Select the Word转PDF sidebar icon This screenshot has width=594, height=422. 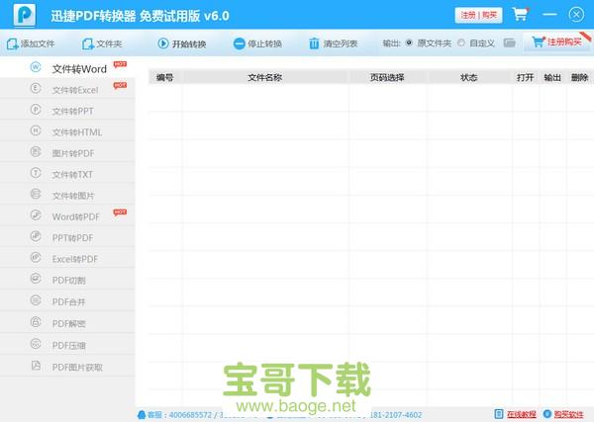(x=36, y=215)
